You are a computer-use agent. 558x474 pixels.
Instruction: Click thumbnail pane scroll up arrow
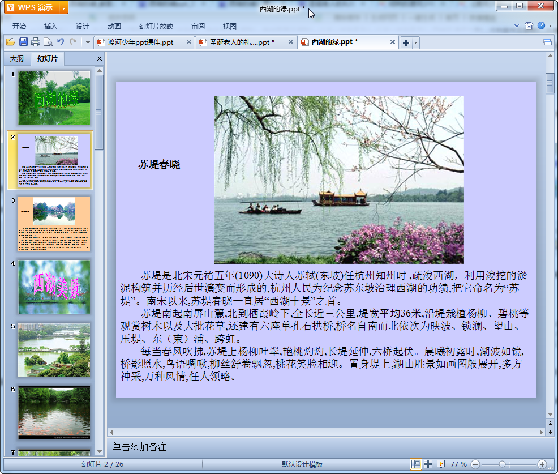(99, 71)
